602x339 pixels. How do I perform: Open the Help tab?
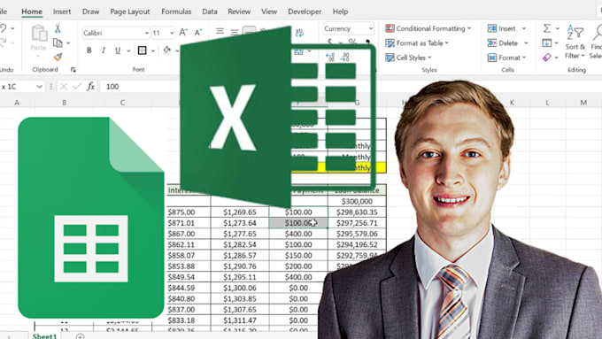(x=340, y=12)
